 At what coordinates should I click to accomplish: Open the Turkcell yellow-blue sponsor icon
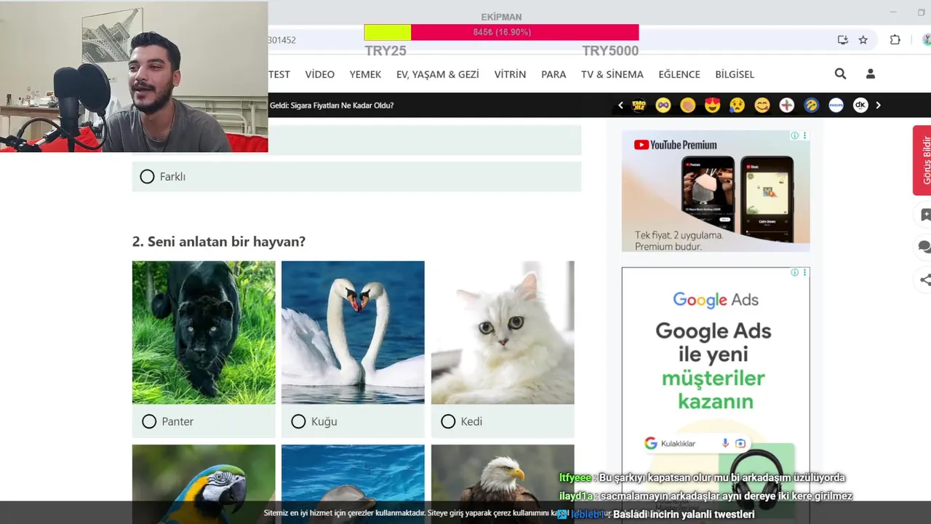812,106
